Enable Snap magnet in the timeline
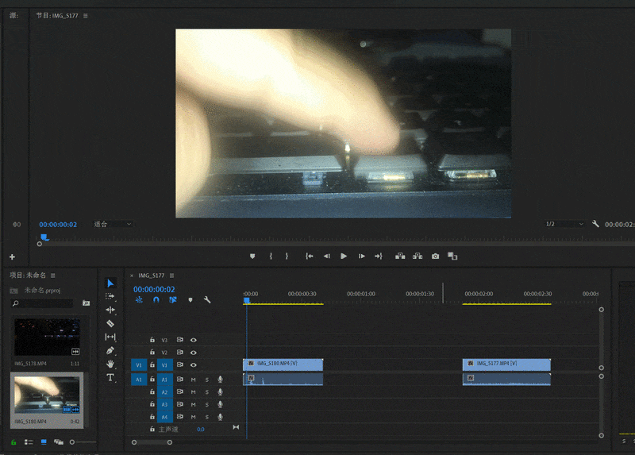Screen dimensions: 635x455 point(156,300)
